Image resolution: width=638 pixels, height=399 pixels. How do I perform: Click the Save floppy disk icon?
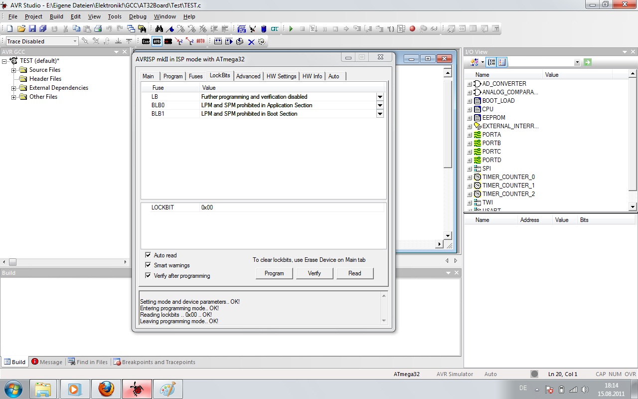(32, 29)
